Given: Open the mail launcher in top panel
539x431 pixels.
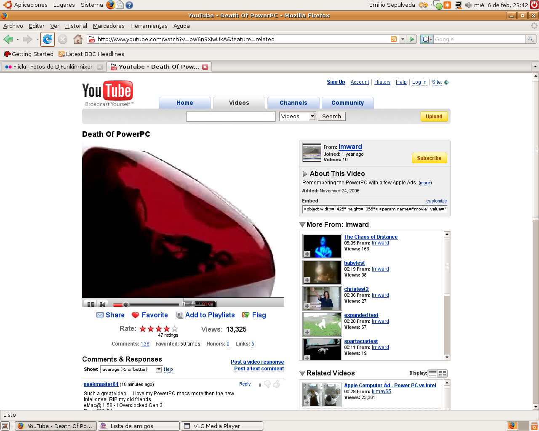Looking at the screenshot, I should (x=120, y=5).
